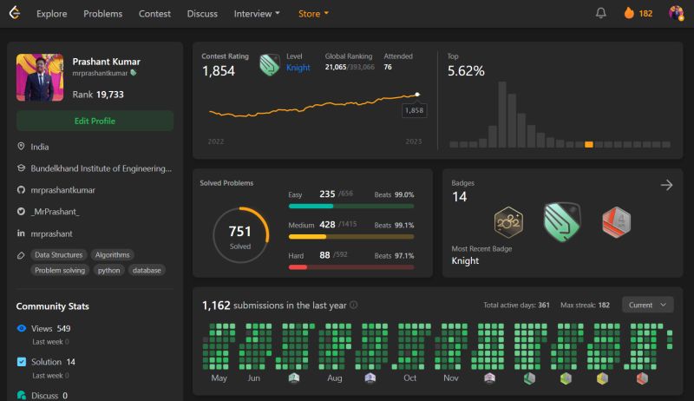
Task: Open the GitHub mrprashantkumar link icon
Action: pos(21,190)
